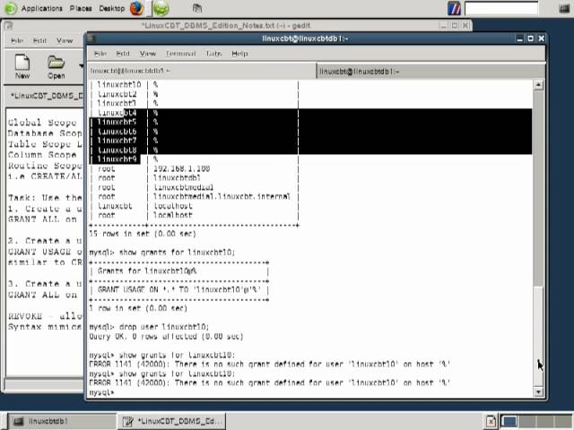
Task: Click the system tray icon at top right
Action: 564,8
